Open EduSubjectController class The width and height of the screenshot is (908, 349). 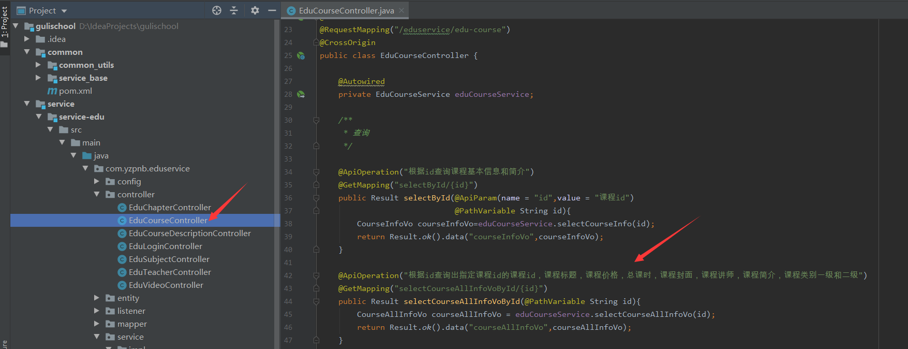169,259
